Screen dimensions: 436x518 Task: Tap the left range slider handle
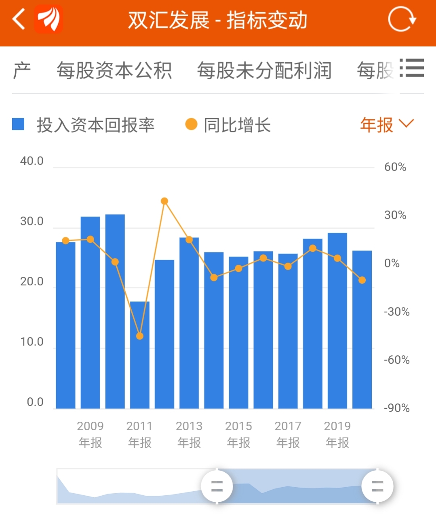[217, 487]
